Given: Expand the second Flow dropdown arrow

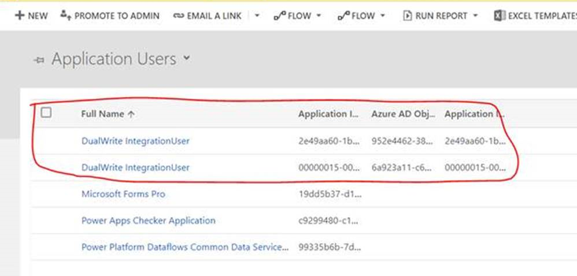Looking at the screenshot, I should pos(382,16).
